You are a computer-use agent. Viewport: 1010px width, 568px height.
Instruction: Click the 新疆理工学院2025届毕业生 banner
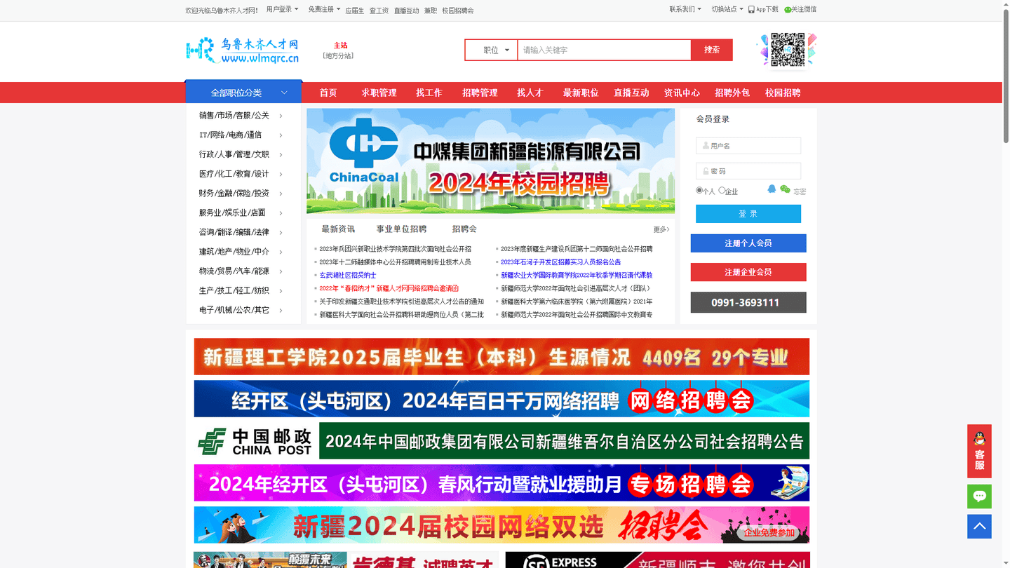tap(501, 357)
